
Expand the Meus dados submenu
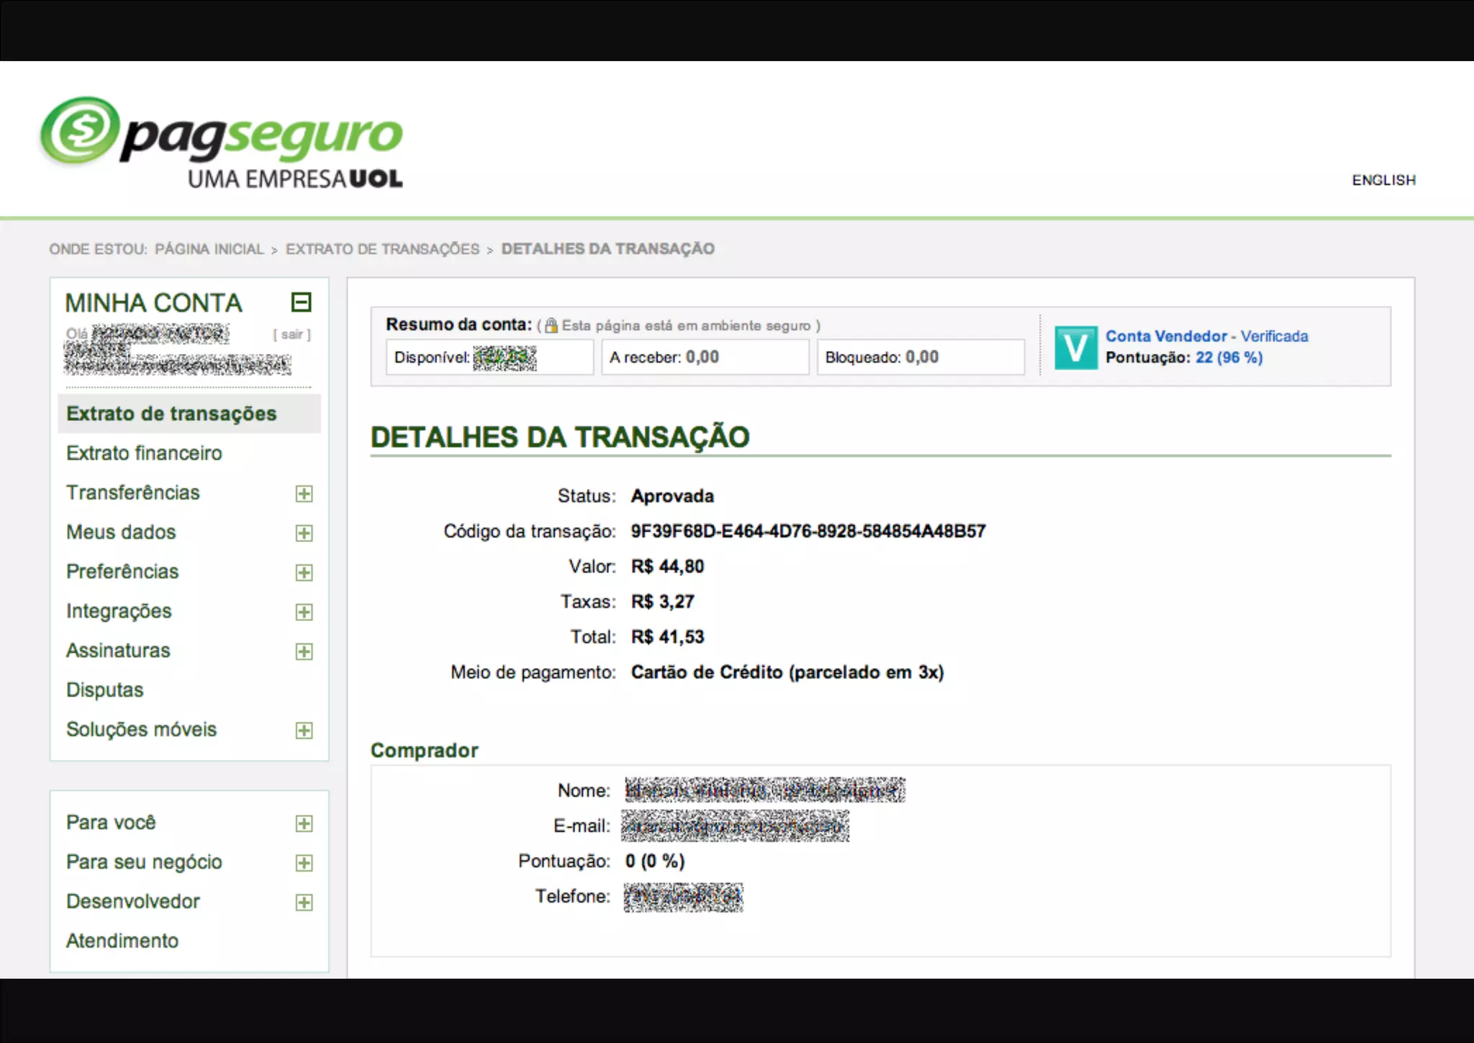[x=304, y=533]
